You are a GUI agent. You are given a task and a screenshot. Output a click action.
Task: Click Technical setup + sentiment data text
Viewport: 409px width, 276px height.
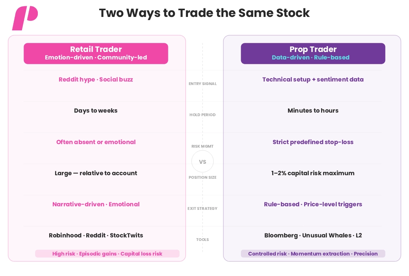[313, 80]
